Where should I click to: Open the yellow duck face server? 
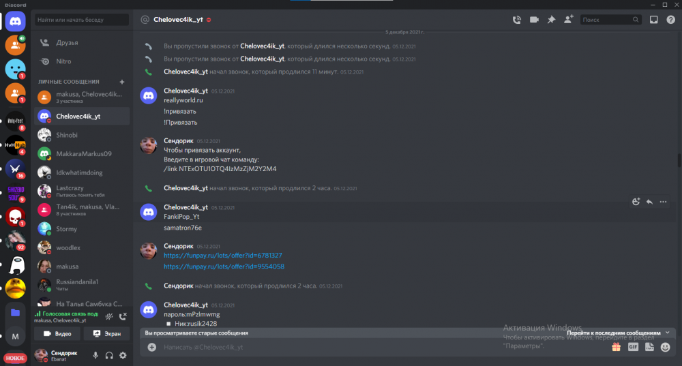pyautogui.click(x=15, y=288)
